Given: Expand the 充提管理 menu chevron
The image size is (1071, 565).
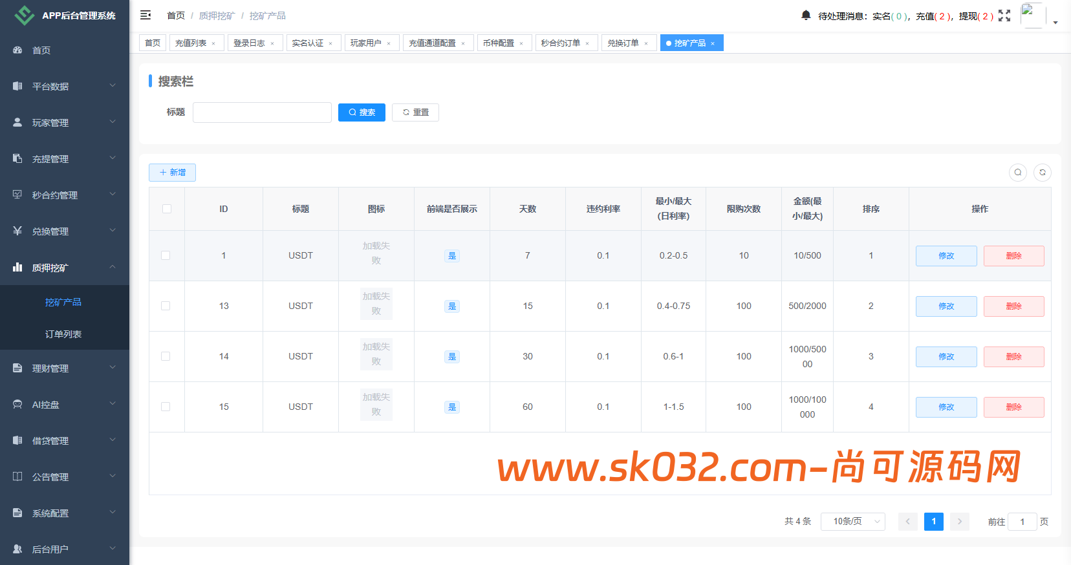Looking at the screenshot, I should point(113,158).
